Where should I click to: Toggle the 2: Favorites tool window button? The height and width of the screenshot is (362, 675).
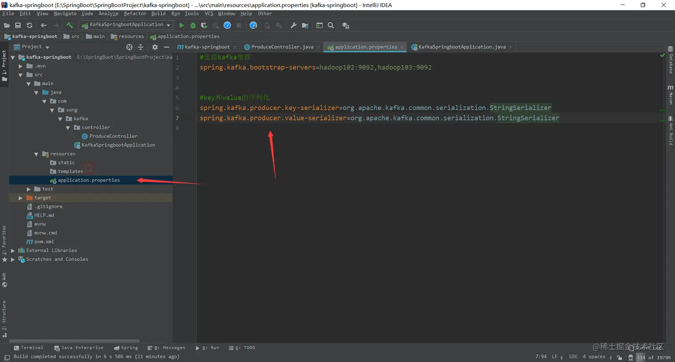4,244
